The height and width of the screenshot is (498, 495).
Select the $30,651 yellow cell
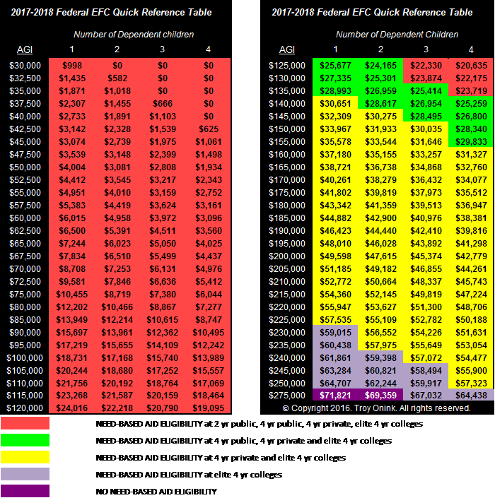335,104
